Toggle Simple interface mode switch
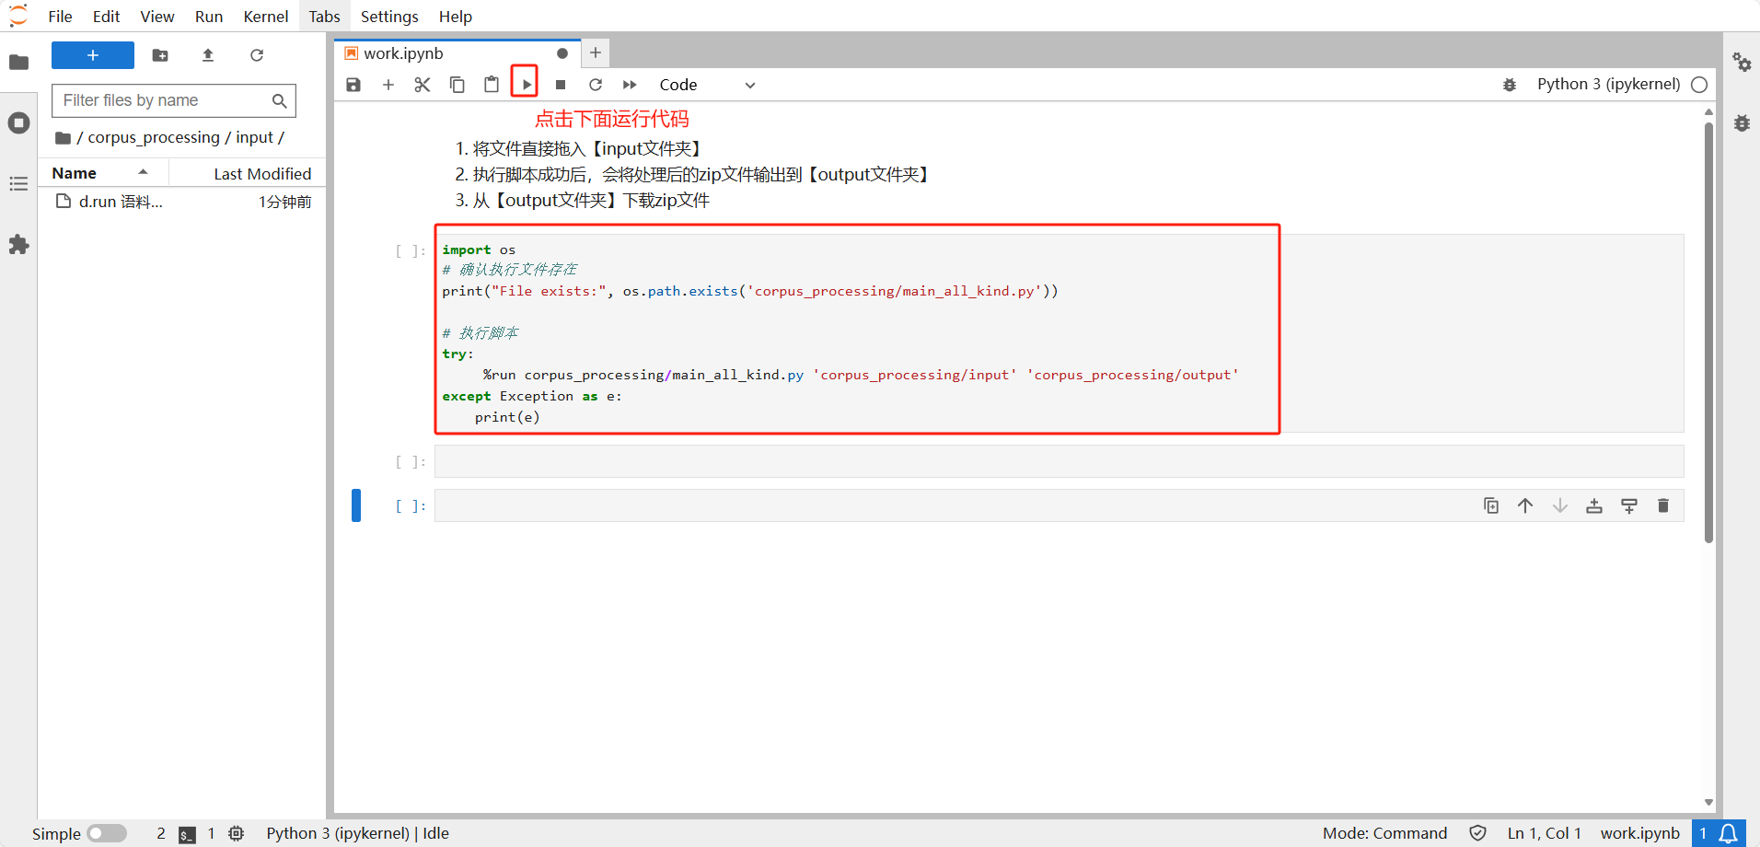The width and height of the screenshot is (1760, 847). 107,833
